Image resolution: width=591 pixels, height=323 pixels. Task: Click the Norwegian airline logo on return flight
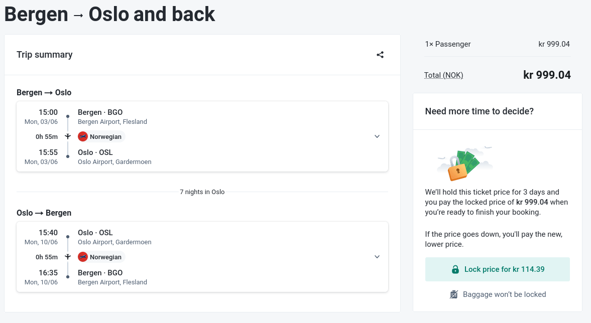[x=83, y=257]
